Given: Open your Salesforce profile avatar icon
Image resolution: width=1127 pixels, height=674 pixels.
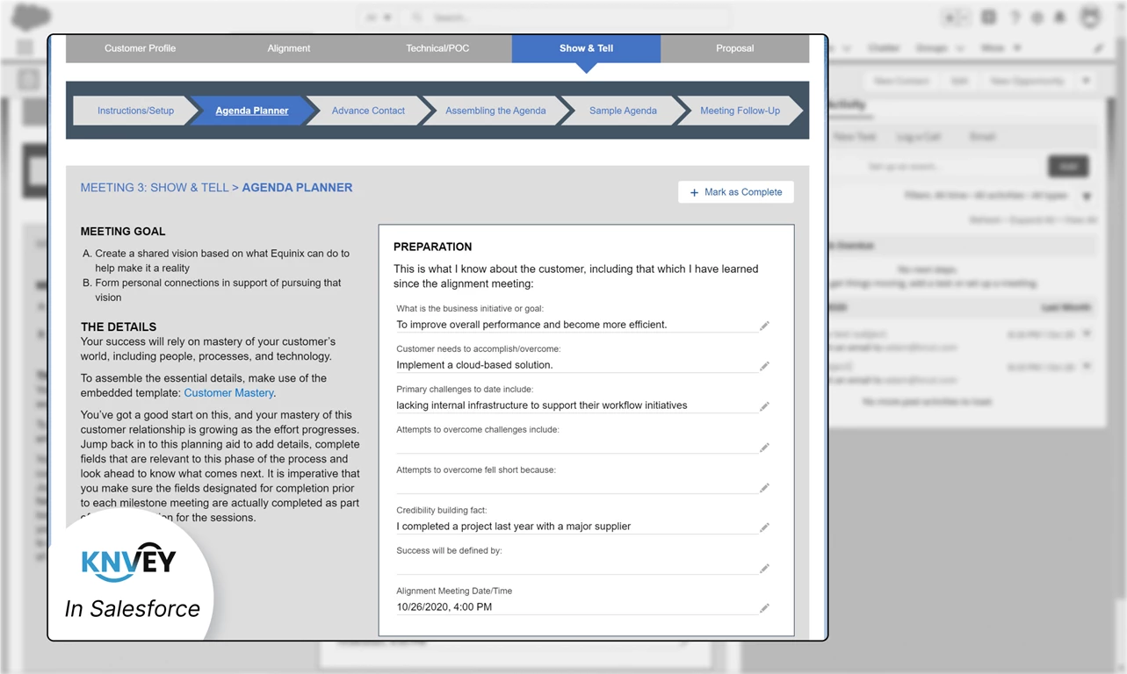Looking at the screenshot, I should (1088, 17).
